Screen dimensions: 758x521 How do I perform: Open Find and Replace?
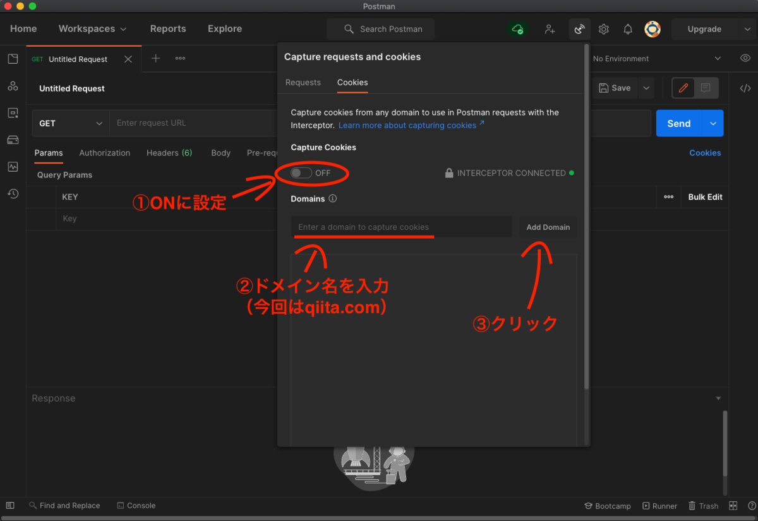pyautogui.click(x=64, y=506)
